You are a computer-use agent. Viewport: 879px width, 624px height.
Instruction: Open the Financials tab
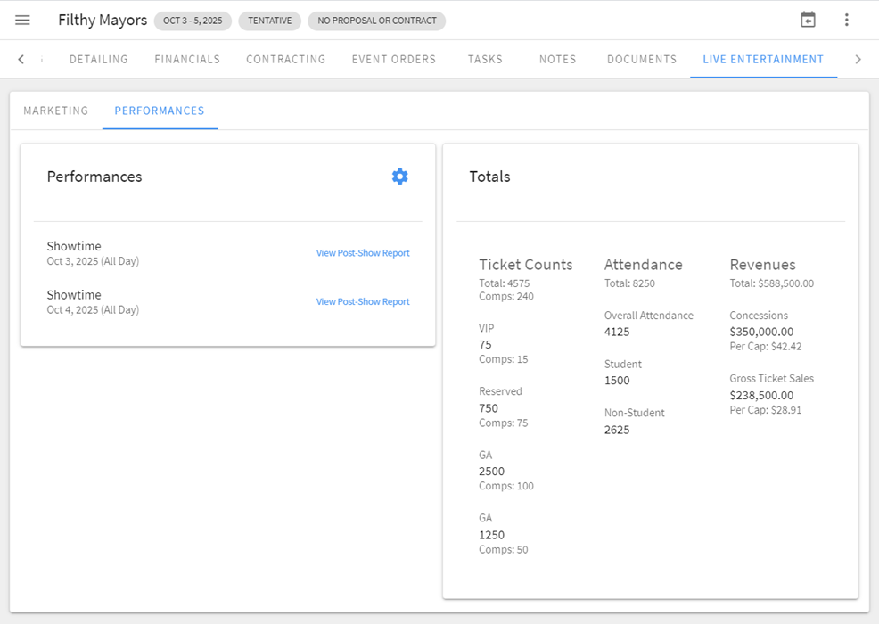187,60
